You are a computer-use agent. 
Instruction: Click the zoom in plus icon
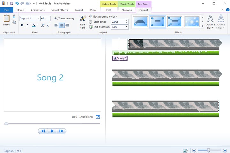(225, 150)
